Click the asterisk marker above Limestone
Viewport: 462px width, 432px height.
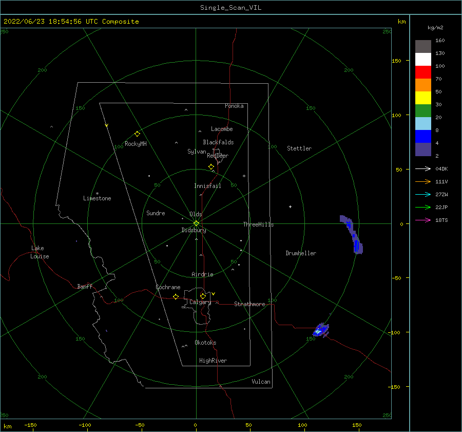click(97, 194)
